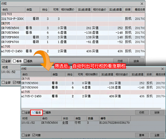The height and width of the screenshot is (139, 166).
Task: Enable the 看涨 filter in upper window
Action: click(x=14, y=61)
